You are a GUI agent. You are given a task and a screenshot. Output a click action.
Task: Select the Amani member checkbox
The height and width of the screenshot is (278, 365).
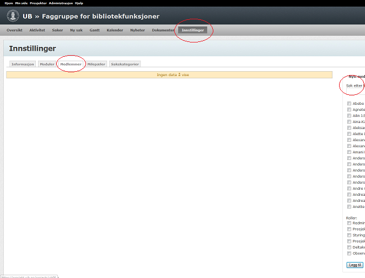(349, 152)
